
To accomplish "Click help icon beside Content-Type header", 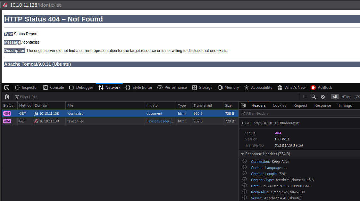I will coord(245,180).
